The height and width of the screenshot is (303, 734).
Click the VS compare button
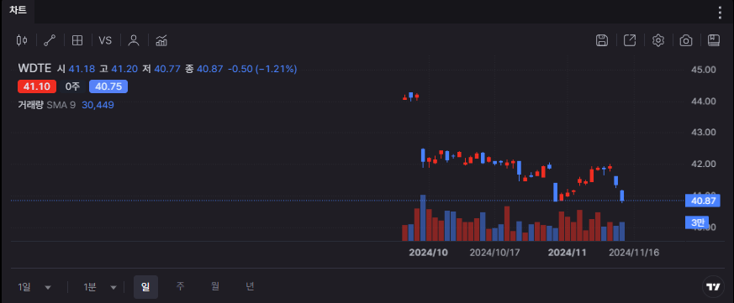105,40
